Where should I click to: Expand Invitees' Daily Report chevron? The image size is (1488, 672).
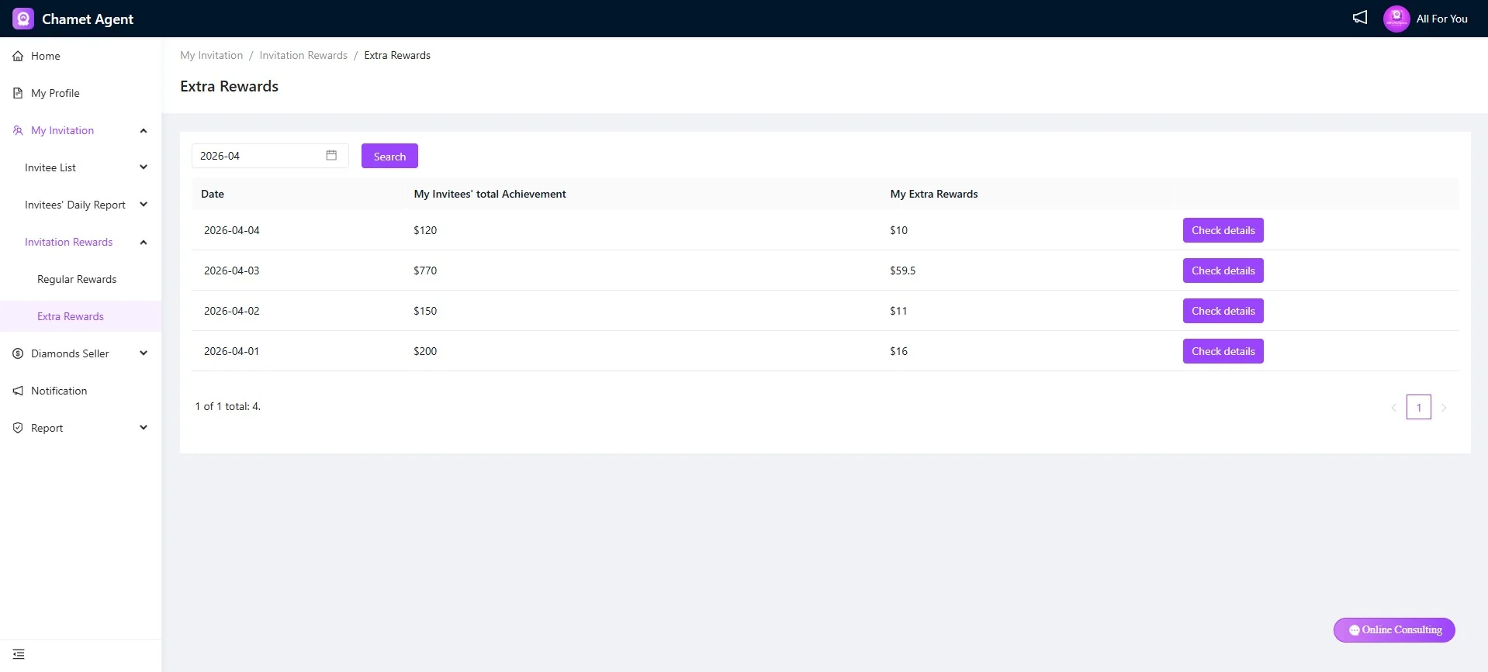click(144, 205)
